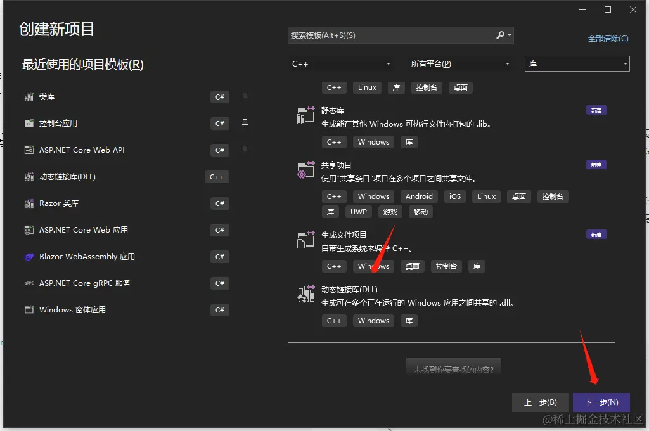
Task: Unpin the 控制台应用 recent template
Action: tap(245, 123)
